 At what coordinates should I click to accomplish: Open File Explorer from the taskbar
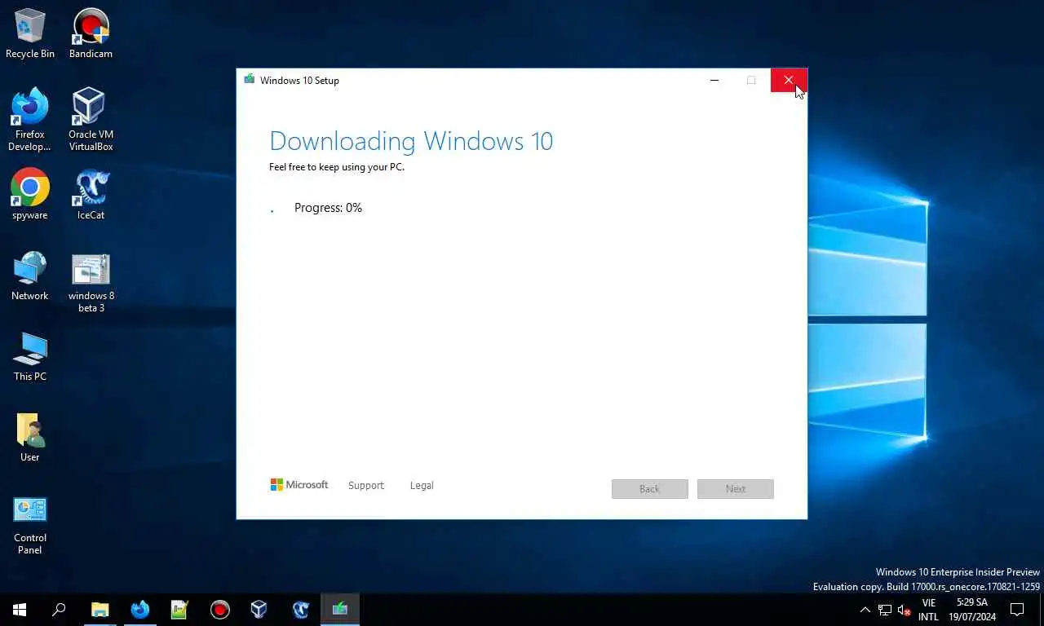pyautogui.click(x=100, y=609)
